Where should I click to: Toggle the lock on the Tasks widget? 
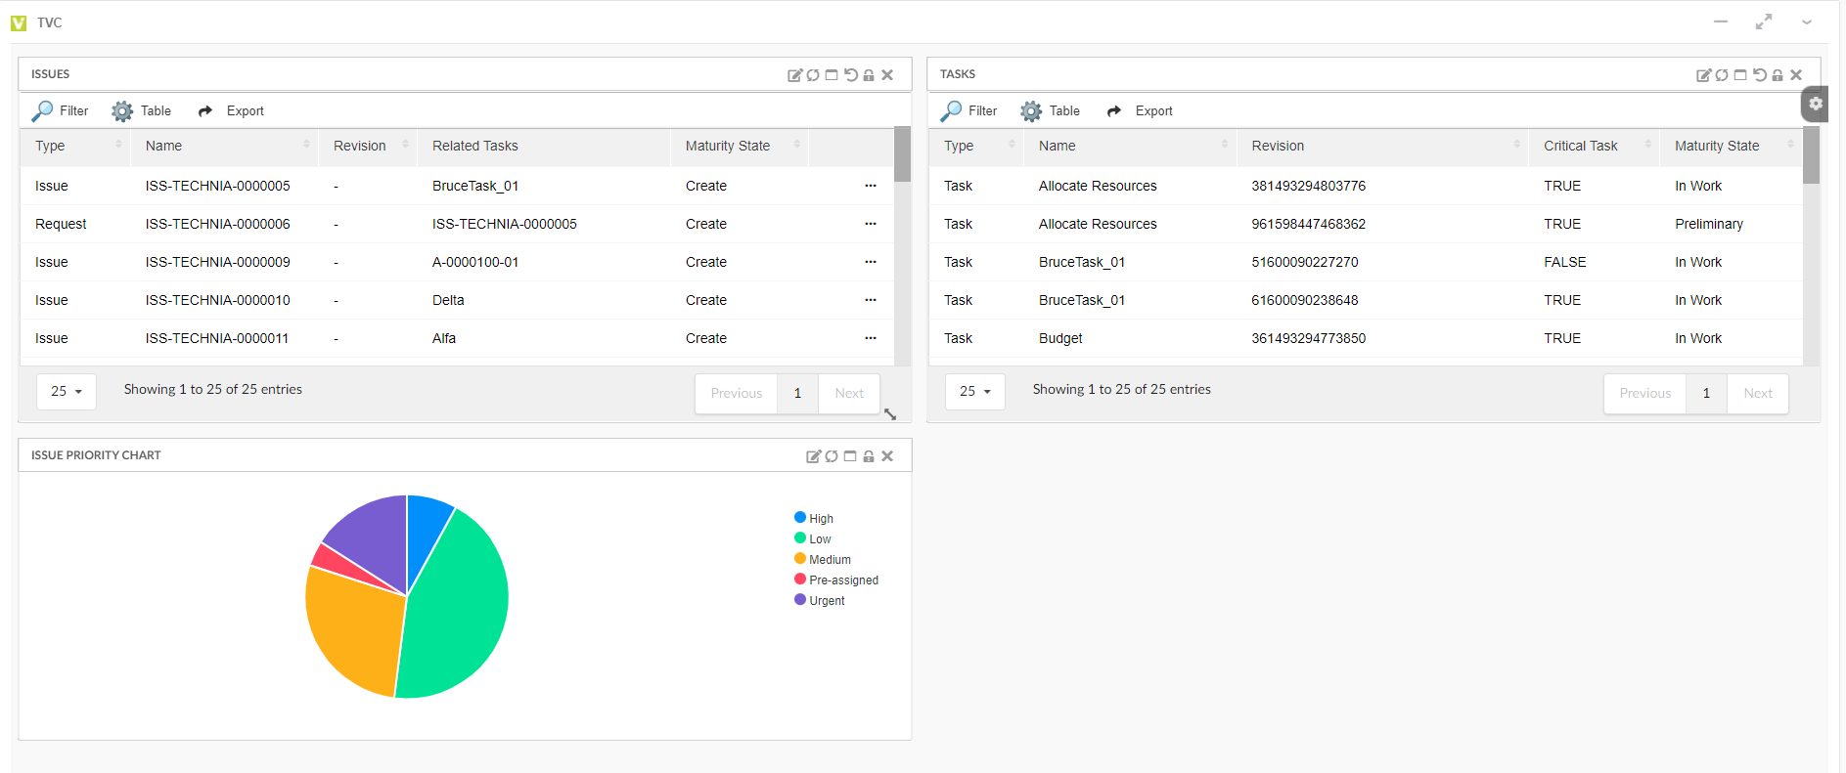click(1778, 75)
